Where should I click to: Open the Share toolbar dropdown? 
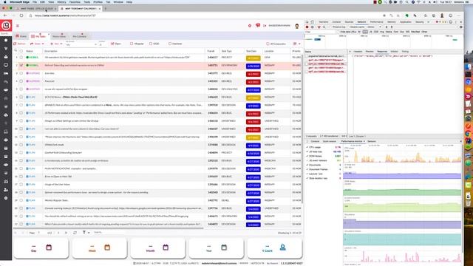coord(37,44)
